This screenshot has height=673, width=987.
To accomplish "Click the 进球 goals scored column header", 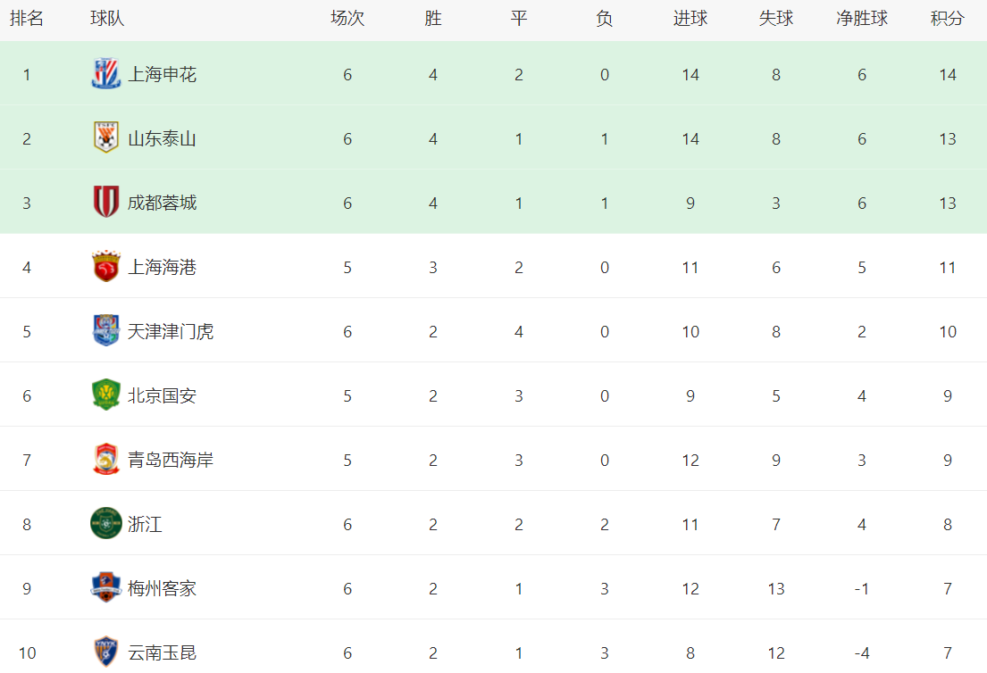I will (690, 19).
